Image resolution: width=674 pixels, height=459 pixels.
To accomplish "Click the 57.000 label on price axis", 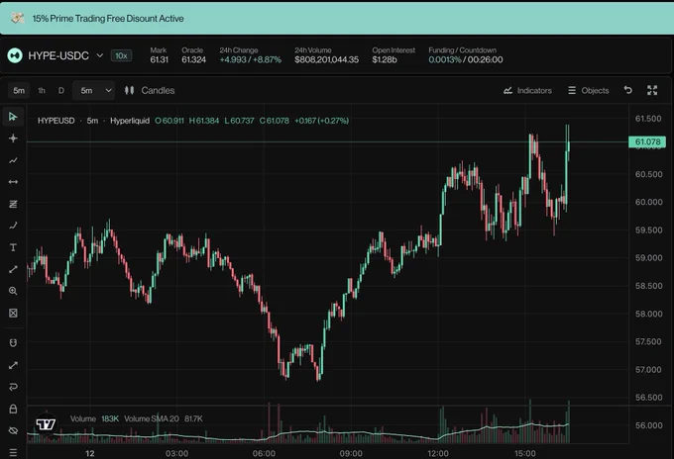I will [x=648, y=369].
